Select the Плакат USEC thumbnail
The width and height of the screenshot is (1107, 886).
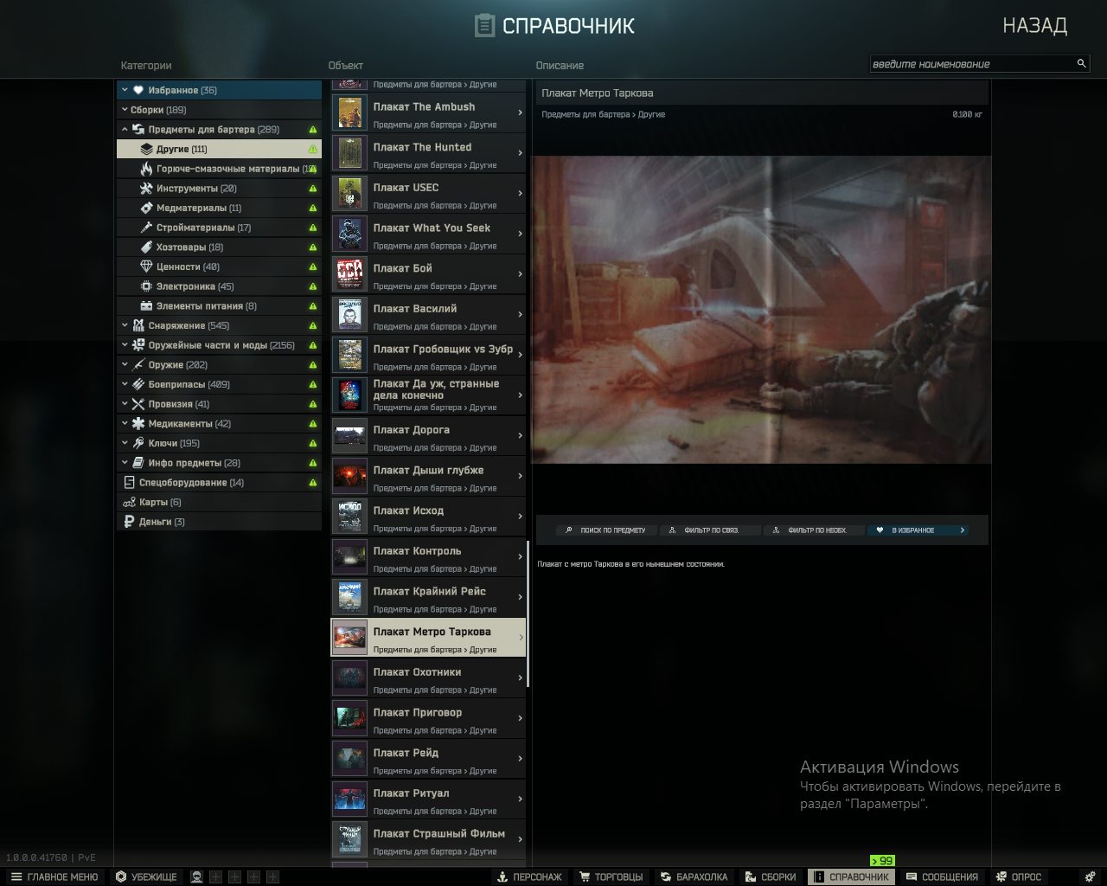coord(349,194)
